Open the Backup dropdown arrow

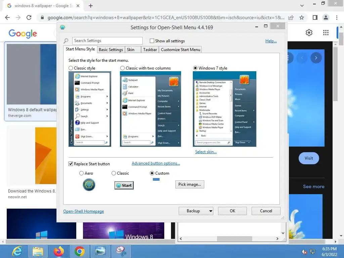pyautogui.click(x=210, y=211)
